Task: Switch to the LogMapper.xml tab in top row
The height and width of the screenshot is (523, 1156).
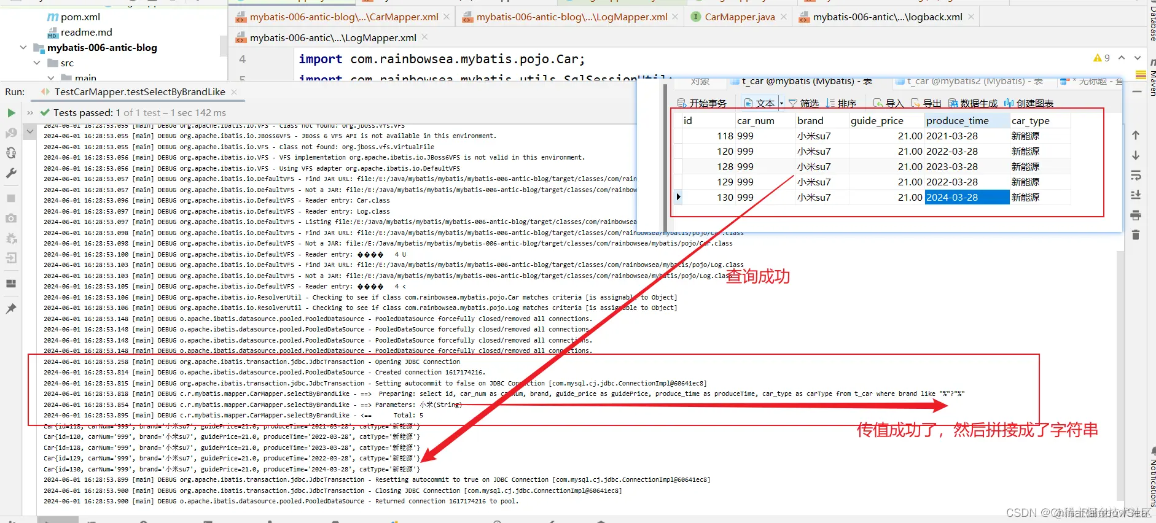Action: (x=572, y=17)
